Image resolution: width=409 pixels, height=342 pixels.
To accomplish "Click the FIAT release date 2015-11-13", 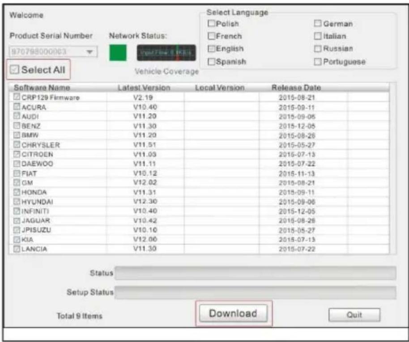I will point(297,173).
